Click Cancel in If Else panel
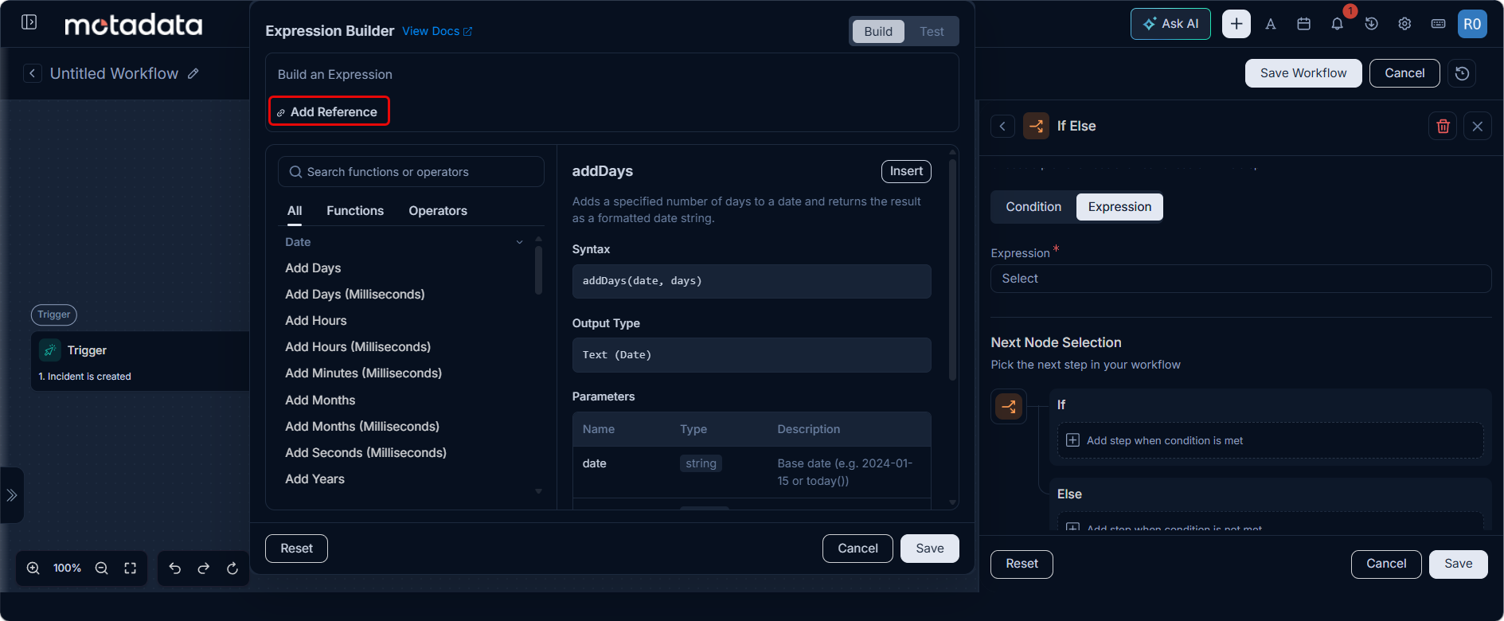Image resolution: width=1504 pixels, height=621 pixels. (x=1386, y=564)
